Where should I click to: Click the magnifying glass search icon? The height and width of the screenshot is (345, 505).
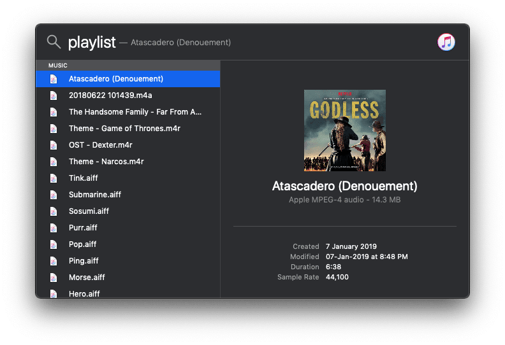(x=54, y=42)
